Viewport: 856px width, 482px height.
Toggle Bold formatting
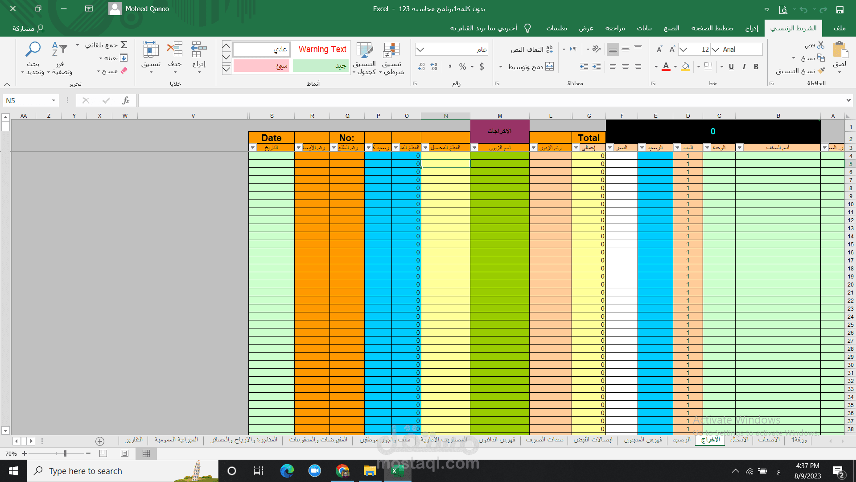[756, 66]
